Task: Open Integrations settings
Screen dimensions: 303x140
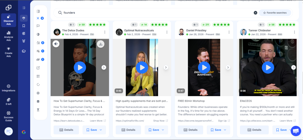Action: coord(9,88)
